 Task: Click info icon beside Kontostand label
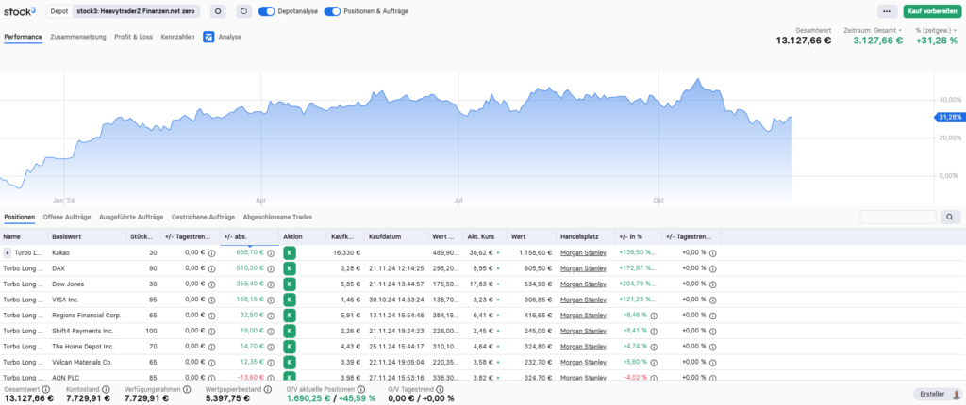[106, 390]
